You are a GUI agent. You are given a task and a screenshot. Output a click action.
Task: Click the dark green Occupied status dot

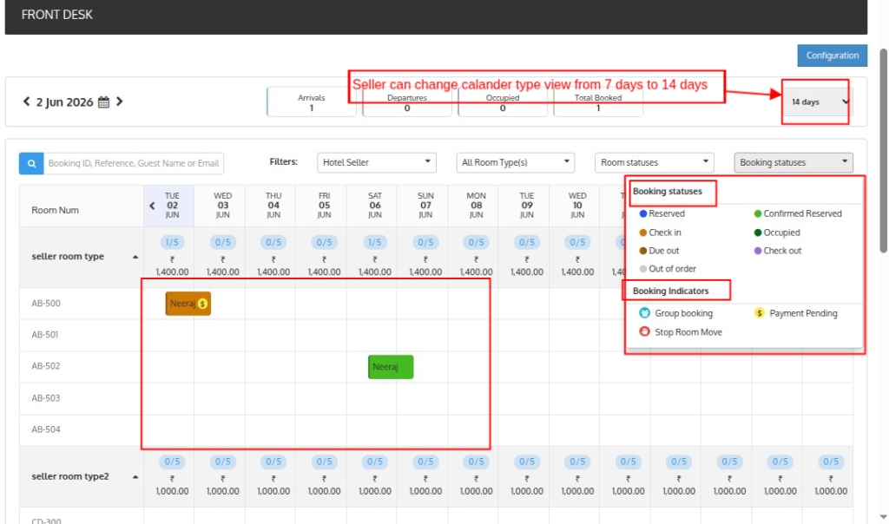pyautogui.click(x=757, y=233)
